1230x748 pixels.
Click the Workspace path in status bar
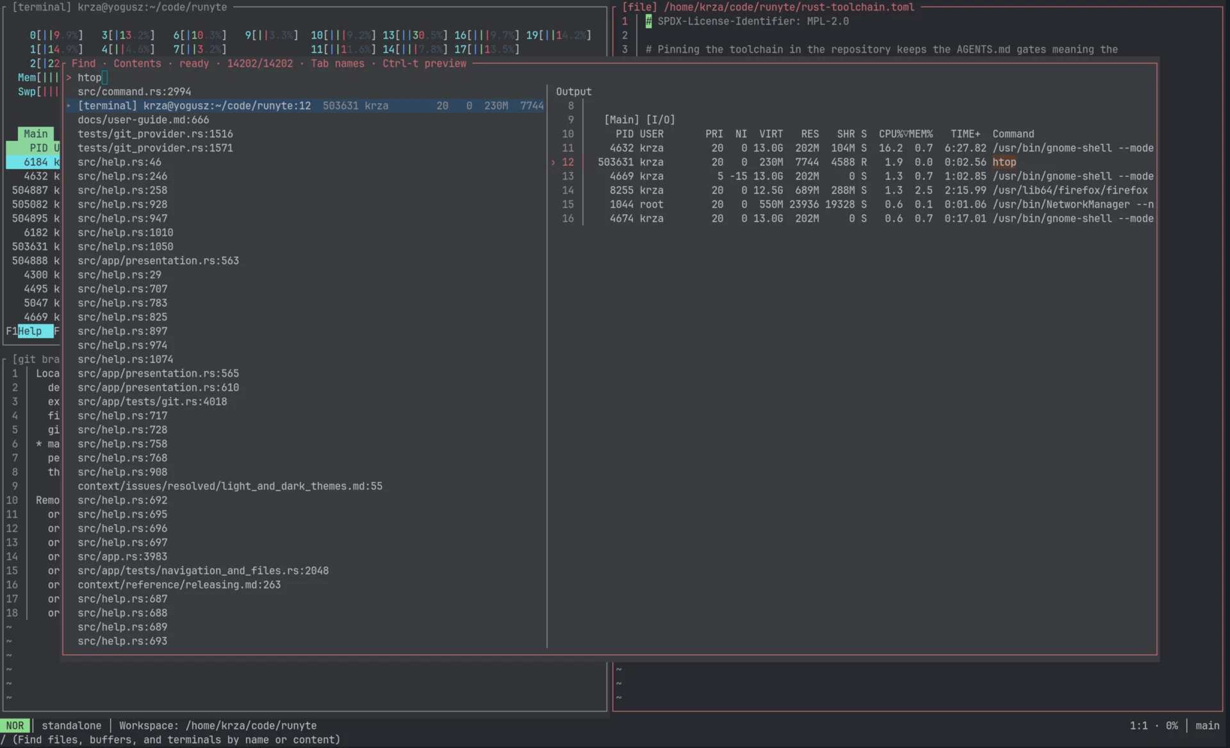(218, 726)
